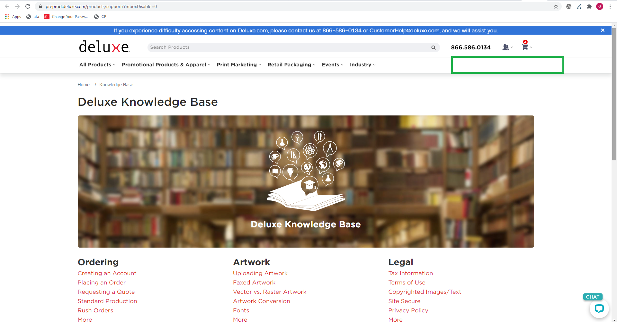This screenshot has width=617, height=322.
Task: Expand Promotional Products & Apparel menu
Action: (166, 65)
